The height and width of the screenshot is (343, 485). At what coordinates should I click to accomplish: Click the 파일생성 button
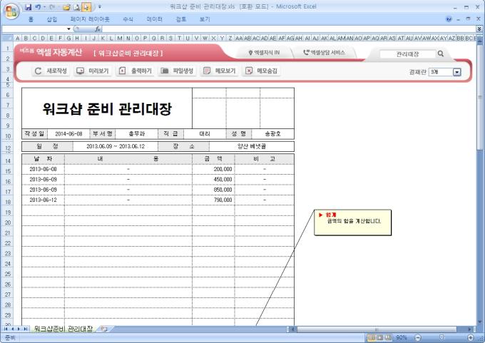tap(177, 71)
